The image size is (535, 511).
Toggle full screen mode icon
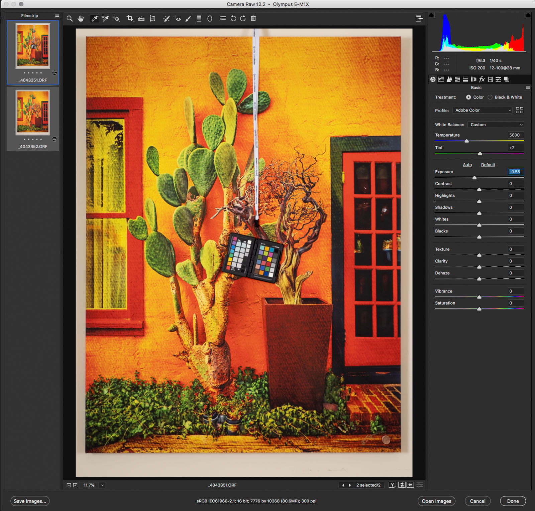point(419,19)
